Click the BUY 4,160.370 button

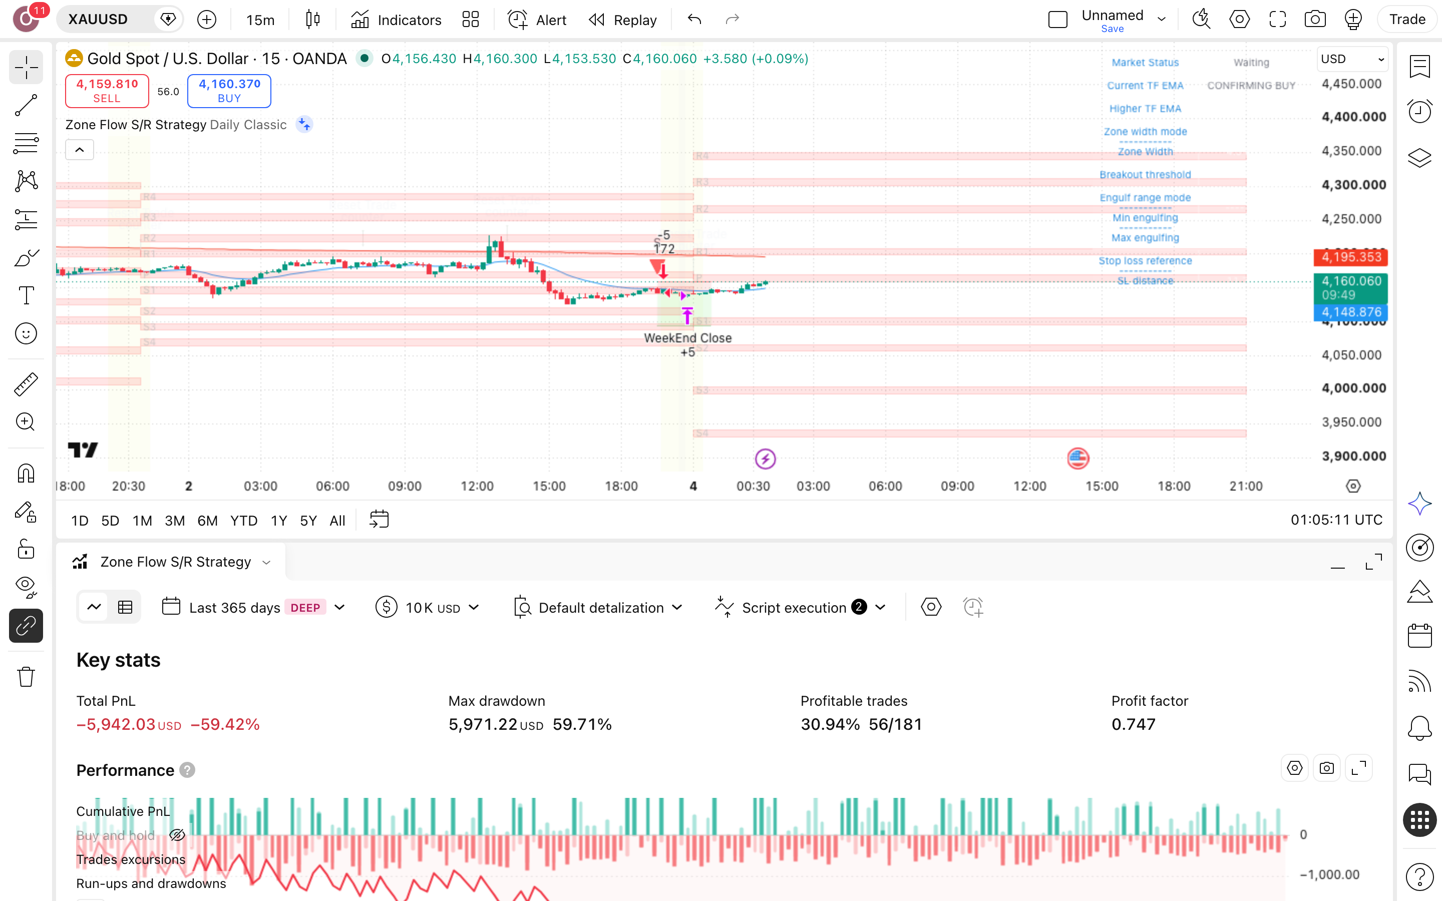pos(229,91)
